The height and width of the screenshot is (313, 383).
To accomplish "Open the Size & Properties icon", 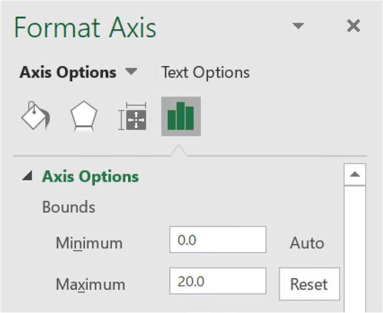I will [x=132, y=117].
